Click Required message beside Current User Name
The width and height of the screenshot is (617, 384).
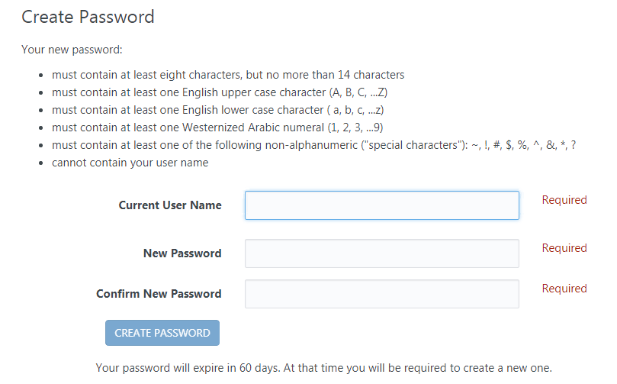564,200
